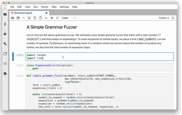This screenshot has width=182, height=115.
Task: Open Running Terminals and Kernels sidebar icon
Action: click(5, 24)
